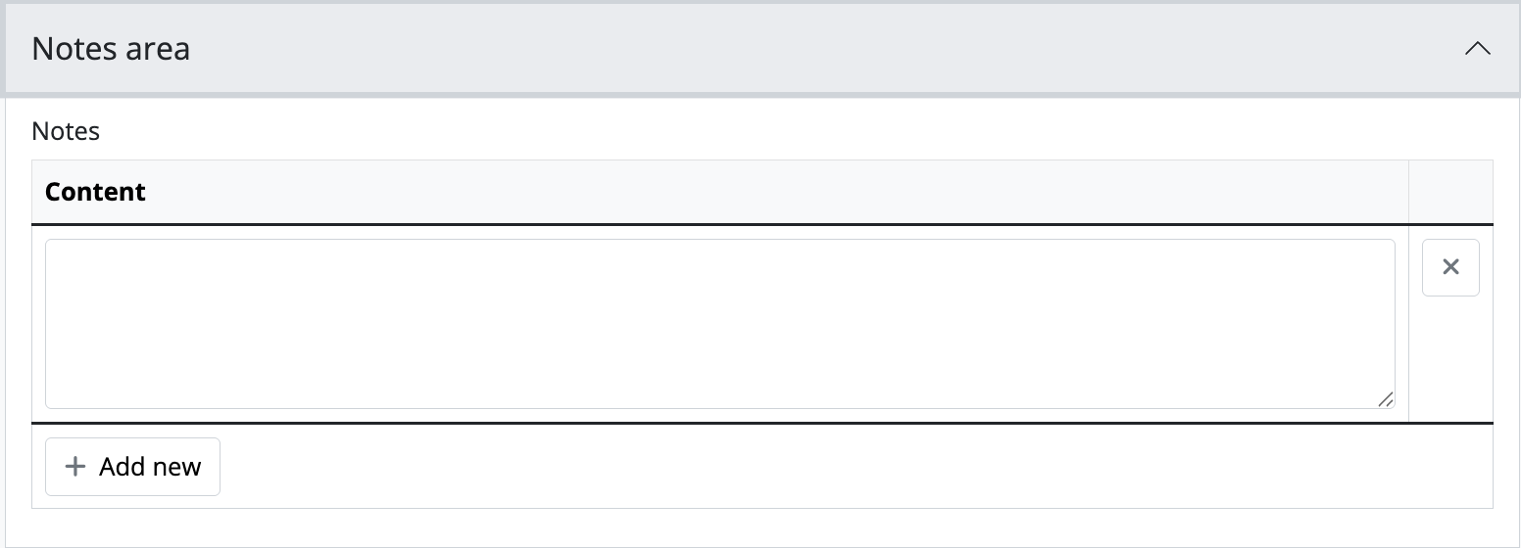Image resolution: width=1521 pixels, height=548 pixels.
Task: Remove the note row with X
Action: (1450, 267)
